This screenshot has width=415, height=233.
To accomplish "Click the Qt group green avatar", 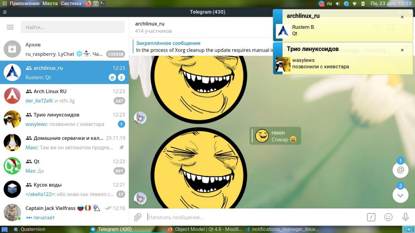I will (12, 166).
